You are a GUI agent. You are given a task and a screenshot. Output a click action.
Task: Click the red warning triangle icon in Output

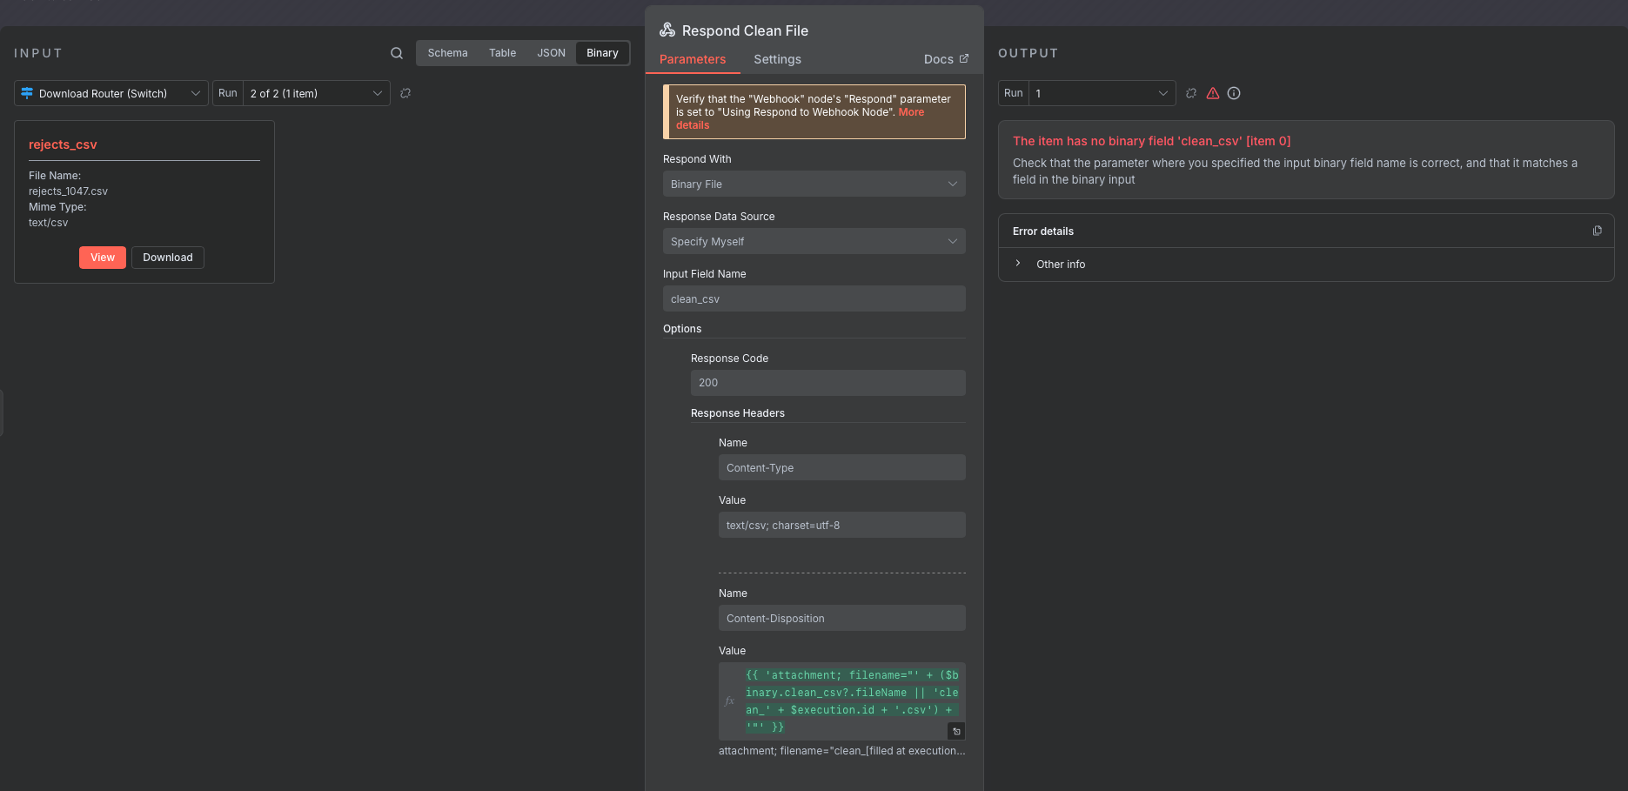(1213, 93)
